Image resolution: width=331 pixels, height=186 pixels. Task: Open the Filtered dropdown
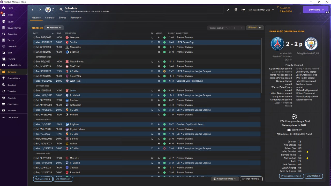coord(255,28)
